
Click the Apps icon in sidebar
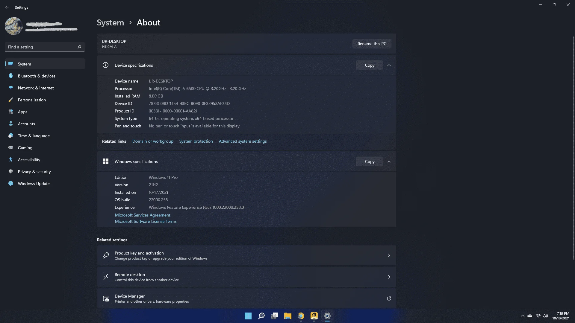coord(11,112)
